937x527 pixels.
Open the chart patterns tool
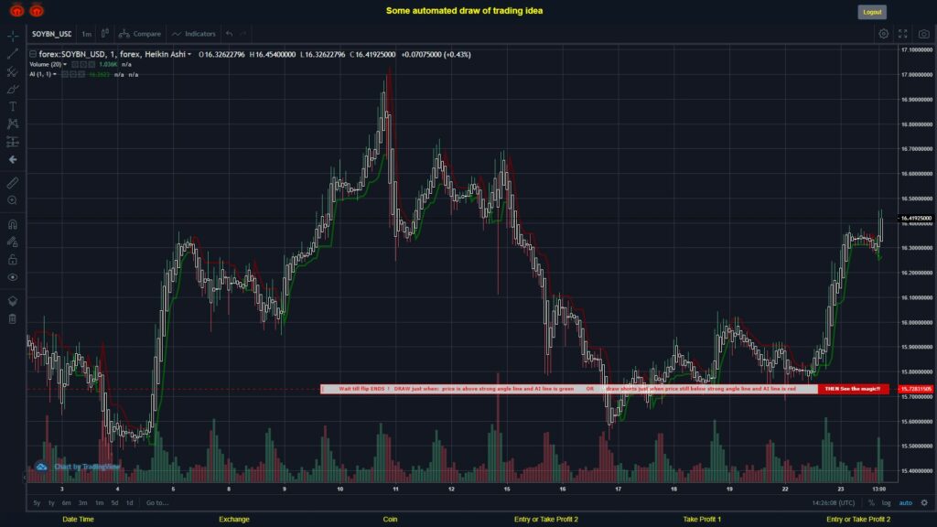pyautogui.click(x=13, y=124)
